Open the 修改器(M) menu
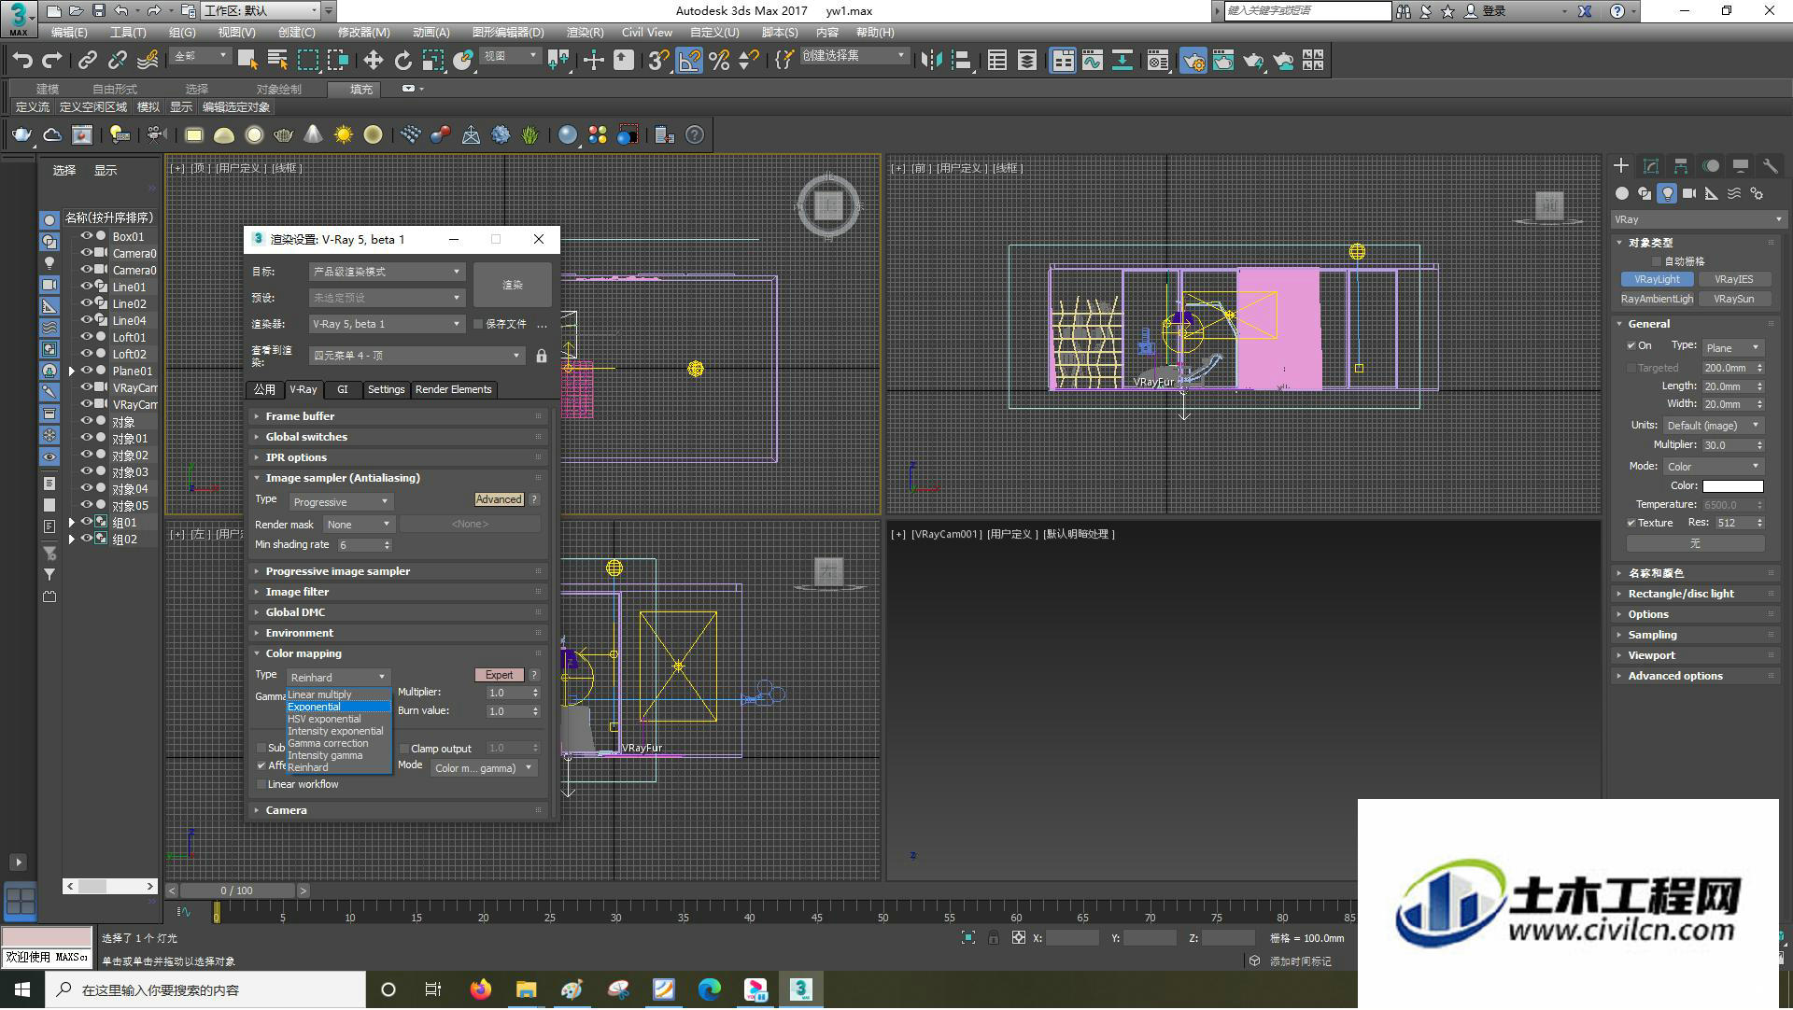Screen dimensions: 1793x1010 363,33
